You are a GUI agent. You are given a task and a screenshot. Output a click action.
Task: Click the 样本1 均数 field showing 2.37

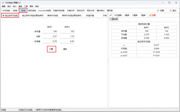pos(50,36)
